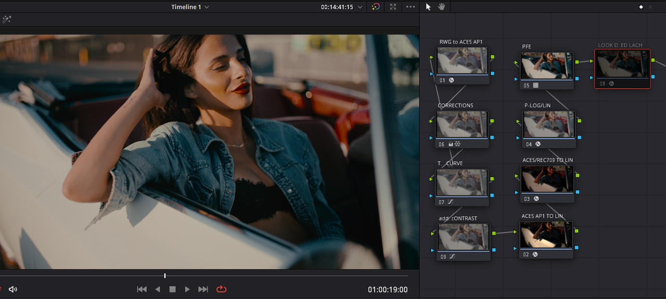Click the 'ACES AP1 TO LIN.' node label
666x299 pixels.
[x=543, y=216]
